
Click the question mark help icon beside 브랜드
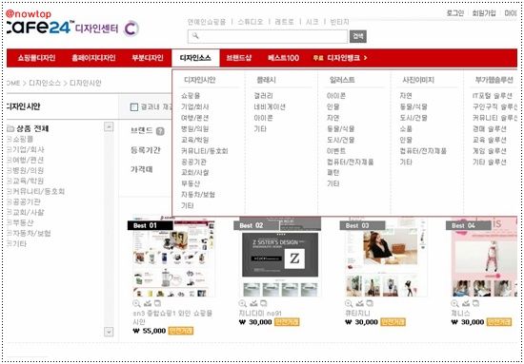tap(160, 131)
